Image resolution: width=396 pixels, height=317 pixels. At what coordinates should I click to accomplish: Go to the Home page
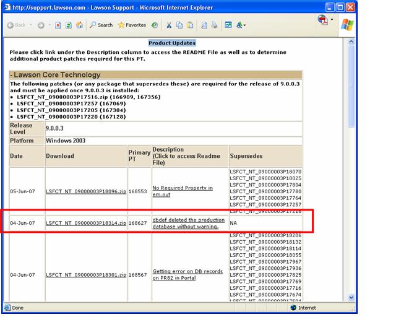point(79,25)
